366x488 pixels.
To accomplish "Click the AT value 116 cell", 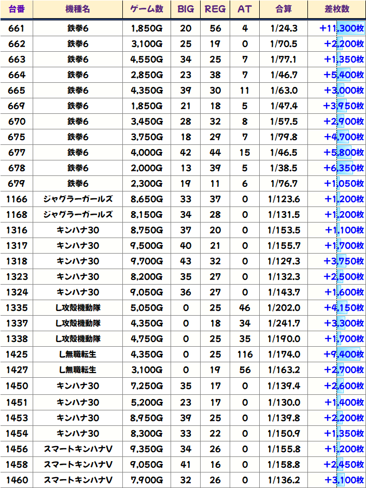I will coord(245,354).
